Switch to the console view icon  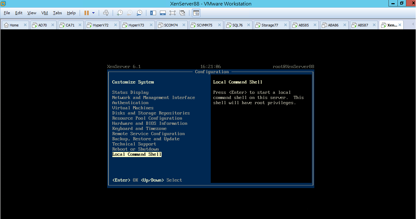click(196, 13)
